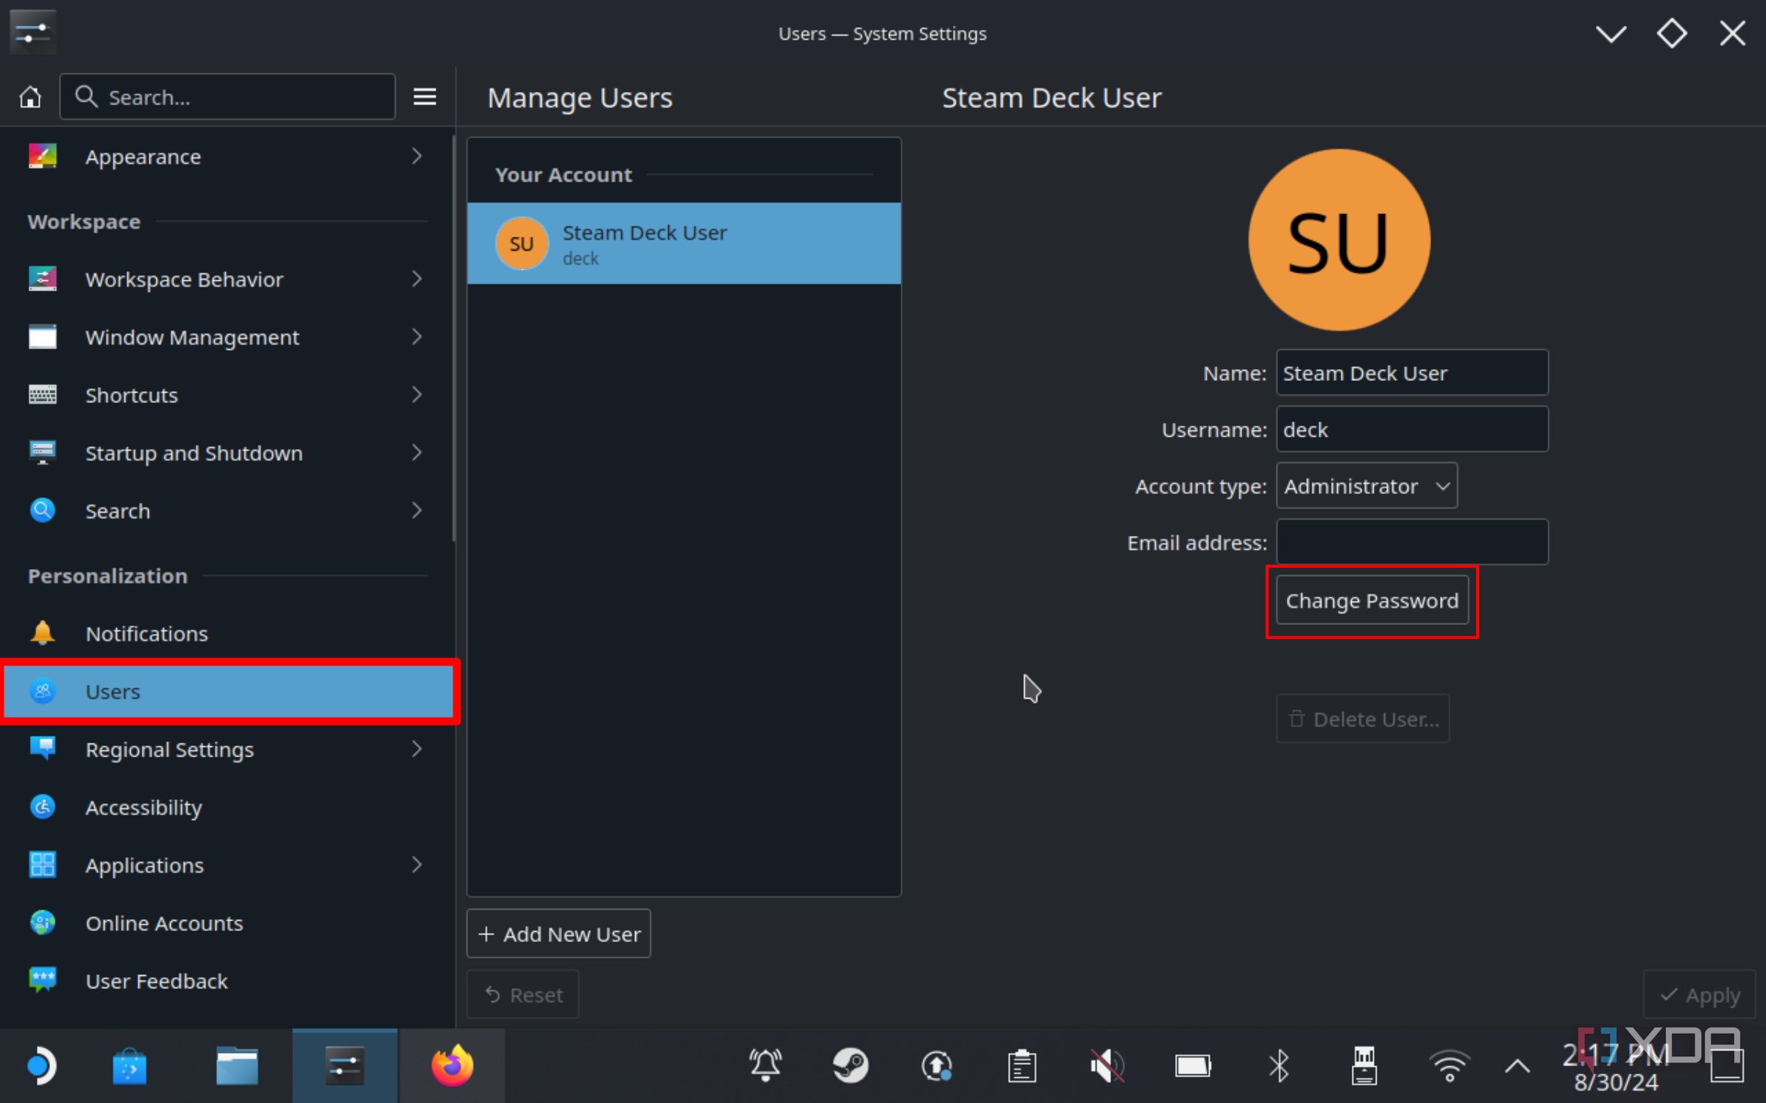
Task: Click the sidebar vertical scrollbar
Action: click(454, 338)
